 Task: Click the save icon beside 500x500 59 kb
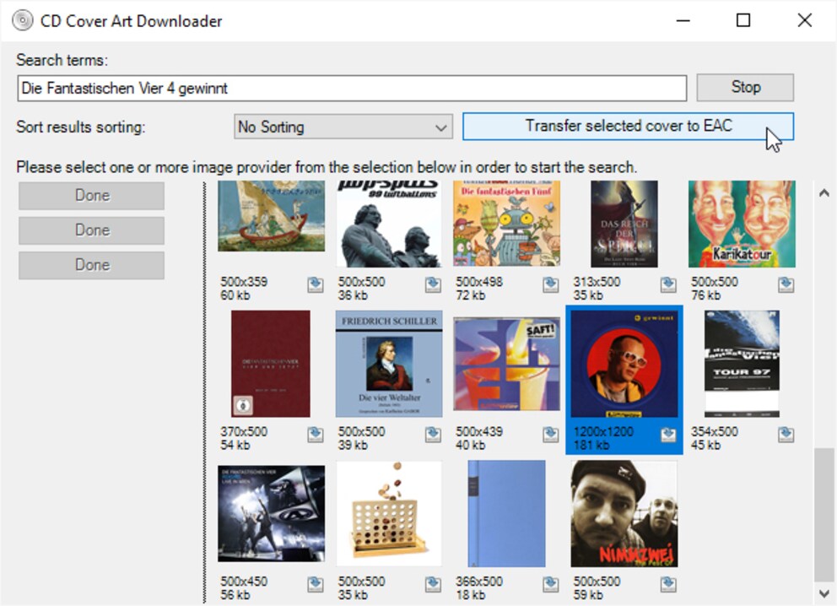point(668,585)
